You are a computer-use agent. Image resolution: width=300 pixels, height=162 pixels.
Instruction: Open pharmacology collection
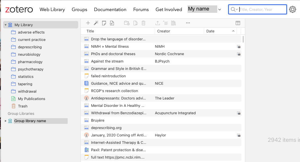pos(30,62)
